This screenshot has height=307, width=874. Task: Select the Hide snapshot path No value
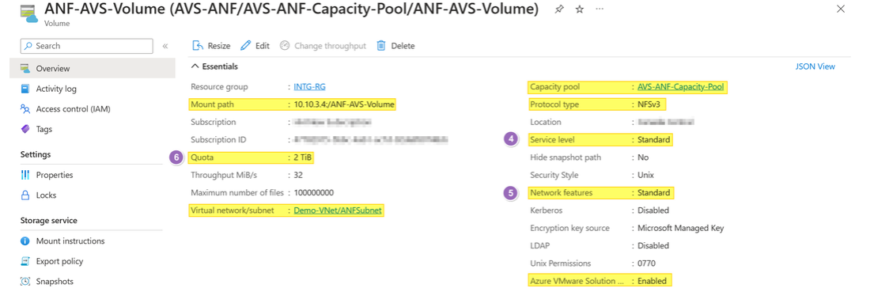tap(643, 157)
